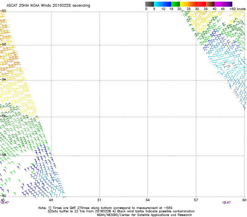Click the '>50 knots' color scale label
The width and height of the screenshot is (247, 217).
coord(237,9)
